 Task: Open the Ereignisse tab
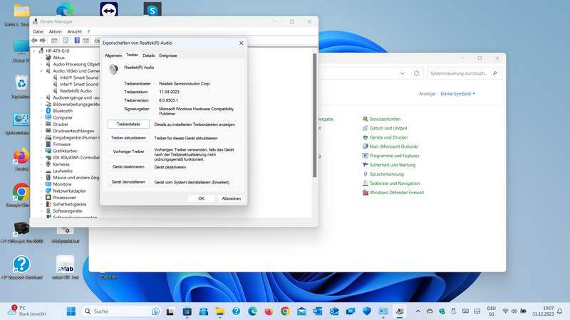pyautogui.click(x=168, y=55)
